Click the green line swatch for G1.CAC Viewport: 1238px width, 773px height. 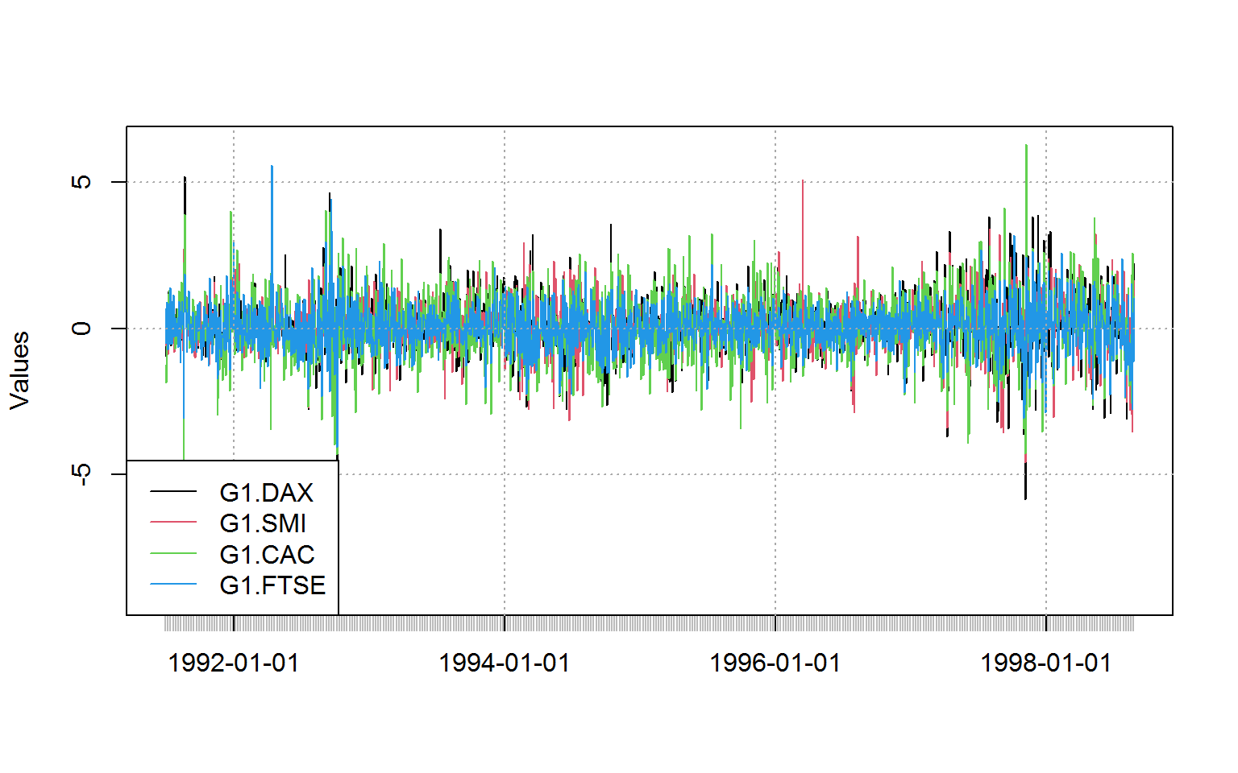click(173, 554)
